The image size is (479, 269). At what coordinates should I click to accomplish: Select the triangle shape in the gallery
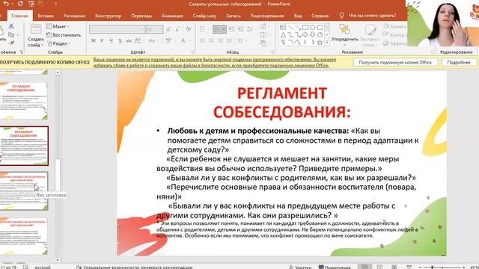pos(283,35)
